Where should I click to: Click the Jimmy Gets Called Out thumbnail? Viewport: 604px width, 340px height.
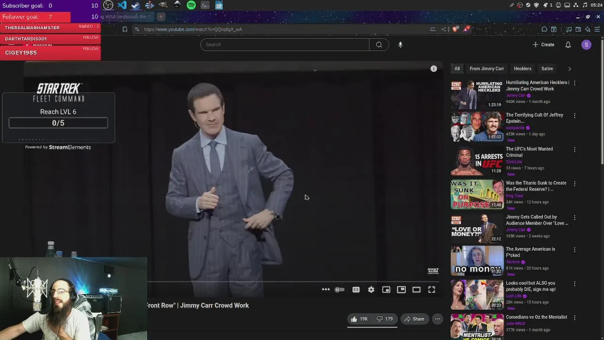(477, 229)
